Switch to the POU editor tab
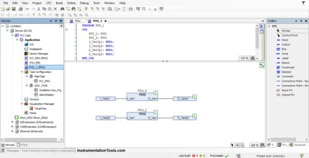Viewport: 309px width, 158px height. 76,21
